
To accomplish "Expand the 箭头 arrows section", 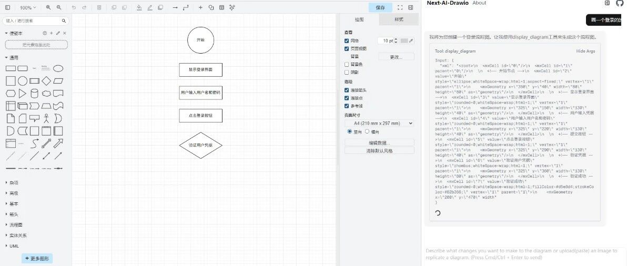I will (x=12, y=214).
